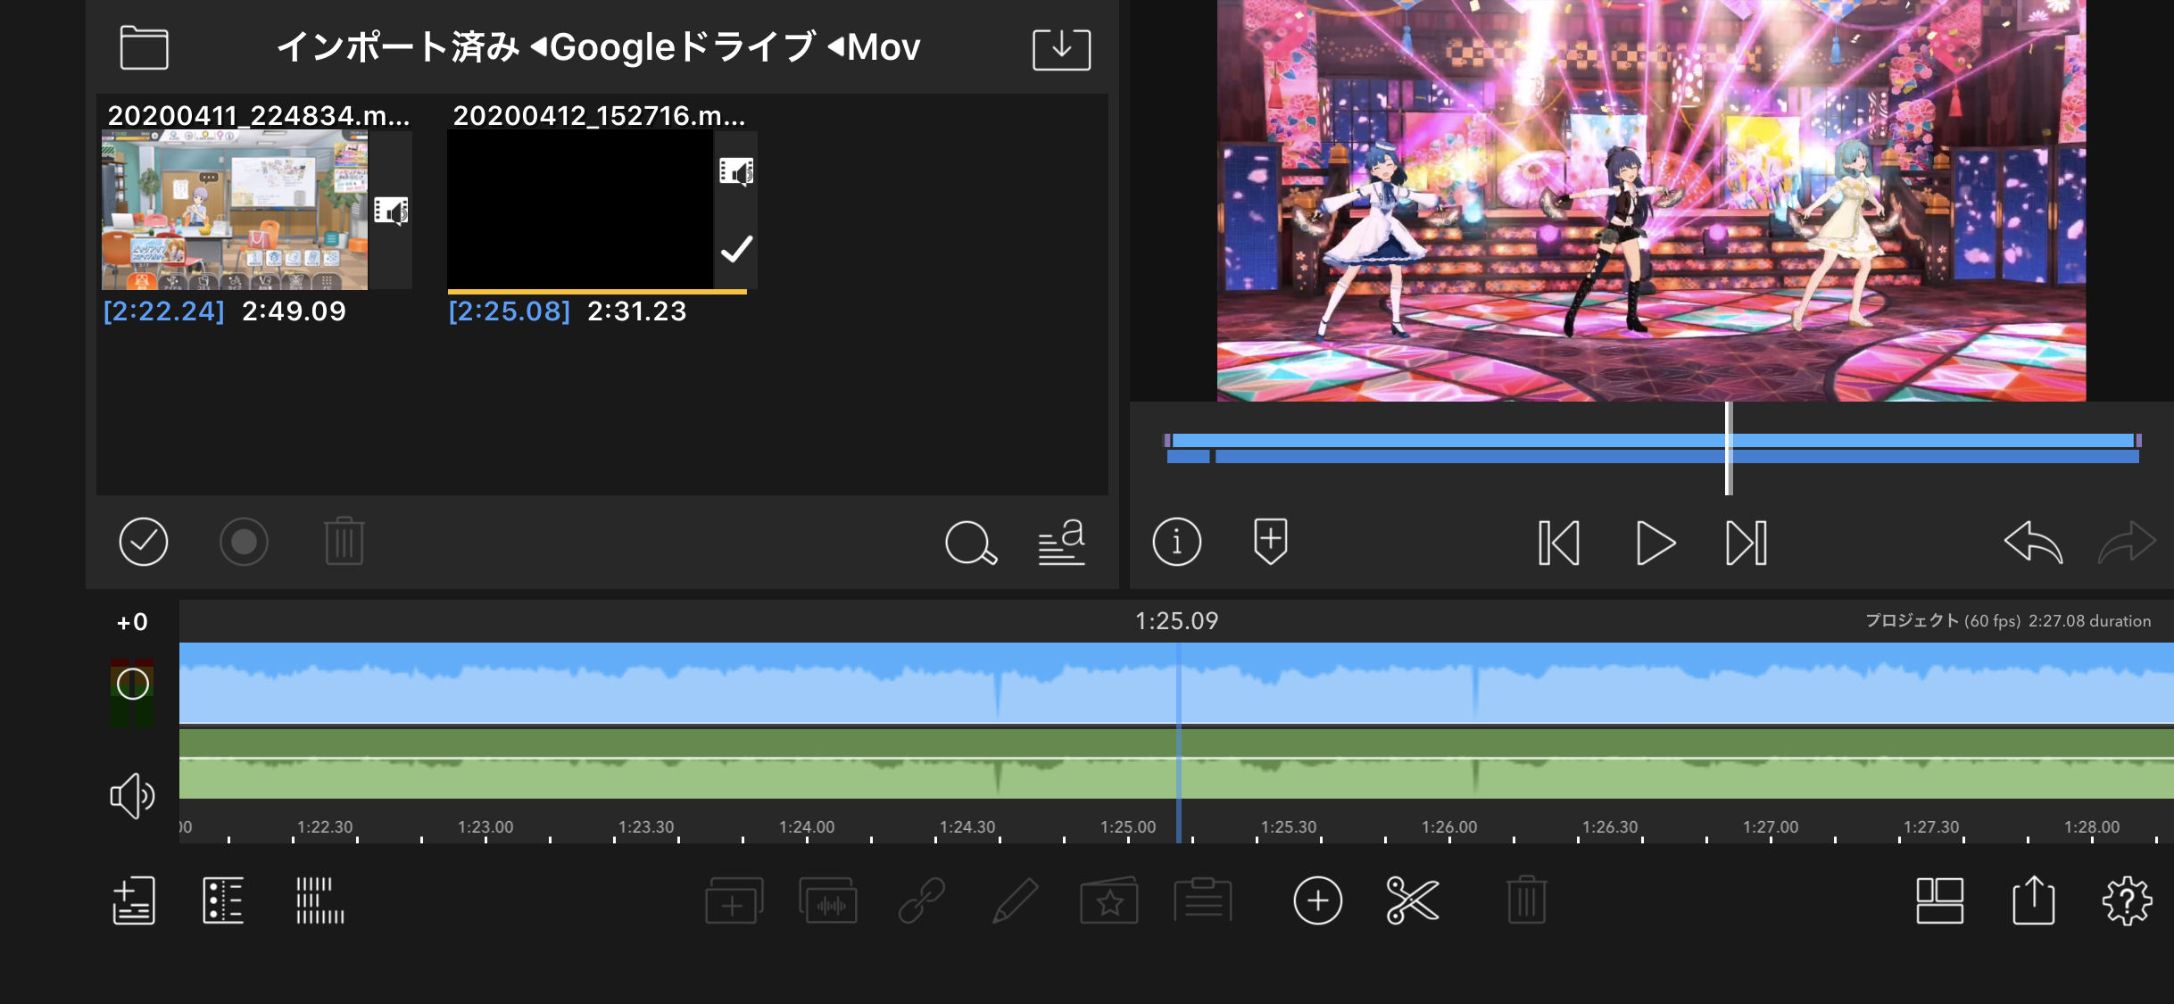Image resolution: width=2174 pixels, height=1004 pixels.
Task: Tap the favorites star clip icon
Action: click(1109, 900)
